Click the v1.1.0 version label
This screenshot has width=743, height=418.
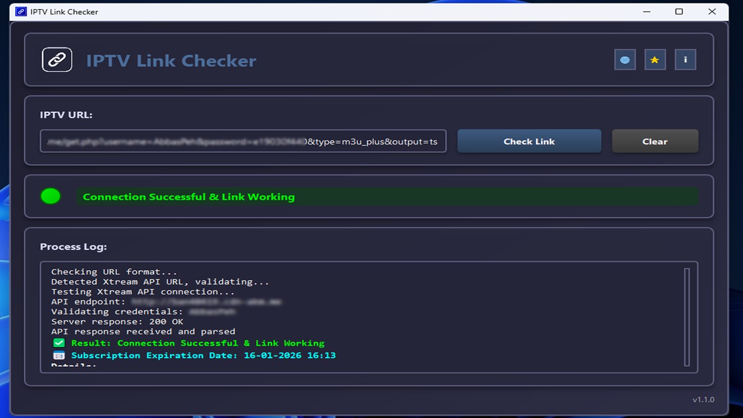coord(703,399)
